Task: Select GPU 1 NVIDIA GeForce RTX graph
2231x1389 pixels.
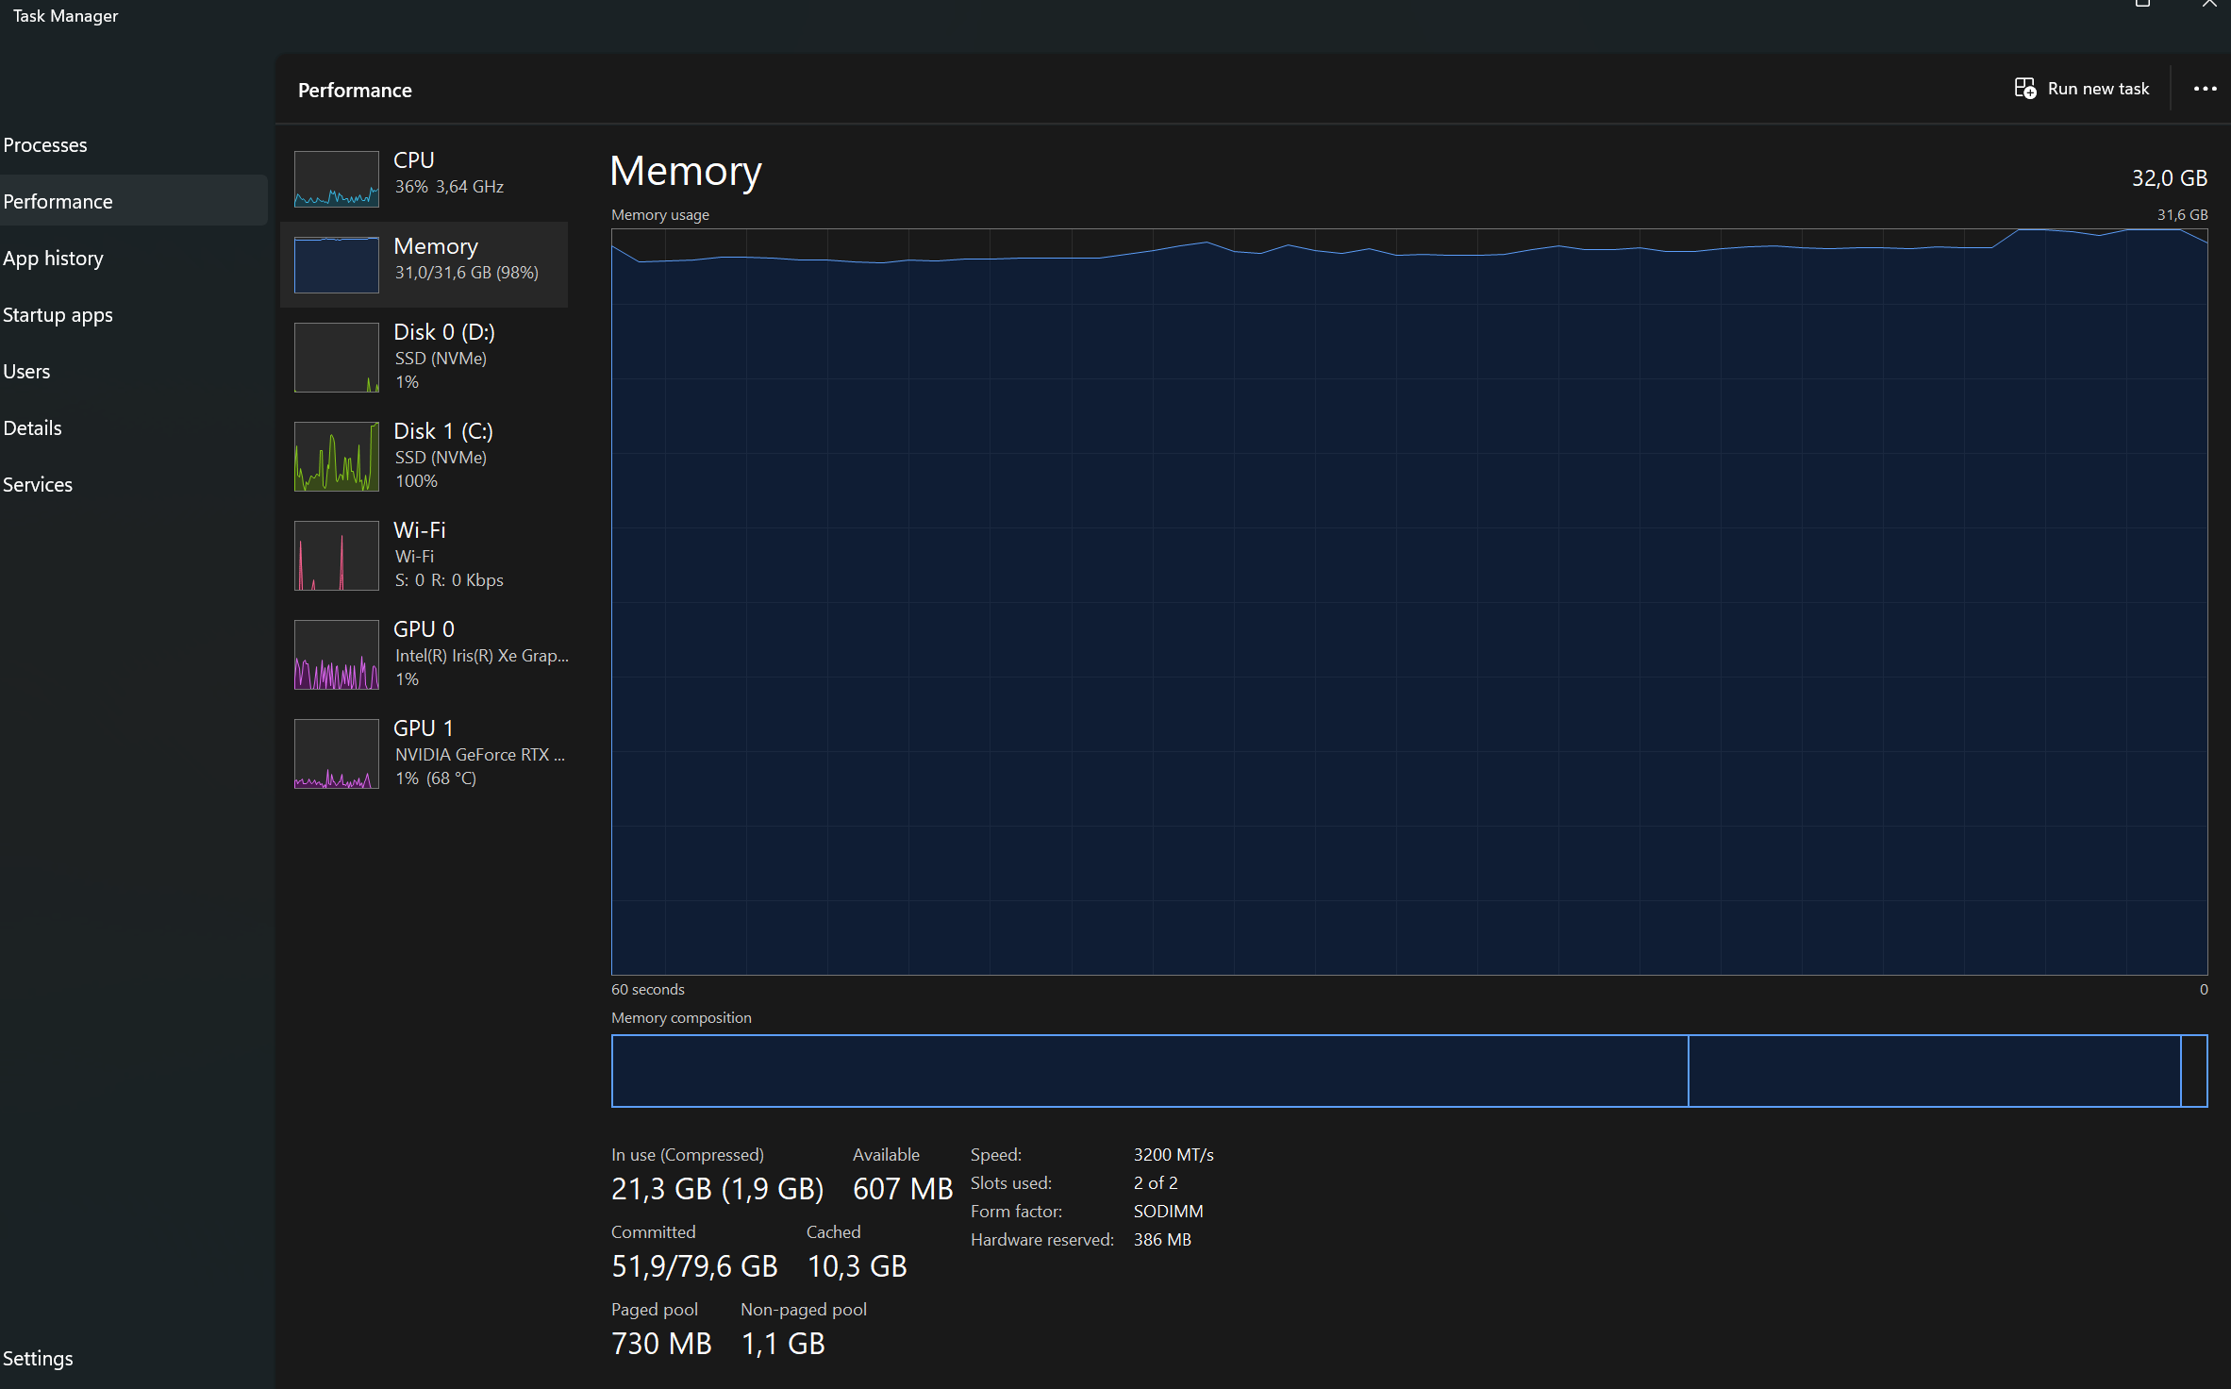Action: click(337, 754)
